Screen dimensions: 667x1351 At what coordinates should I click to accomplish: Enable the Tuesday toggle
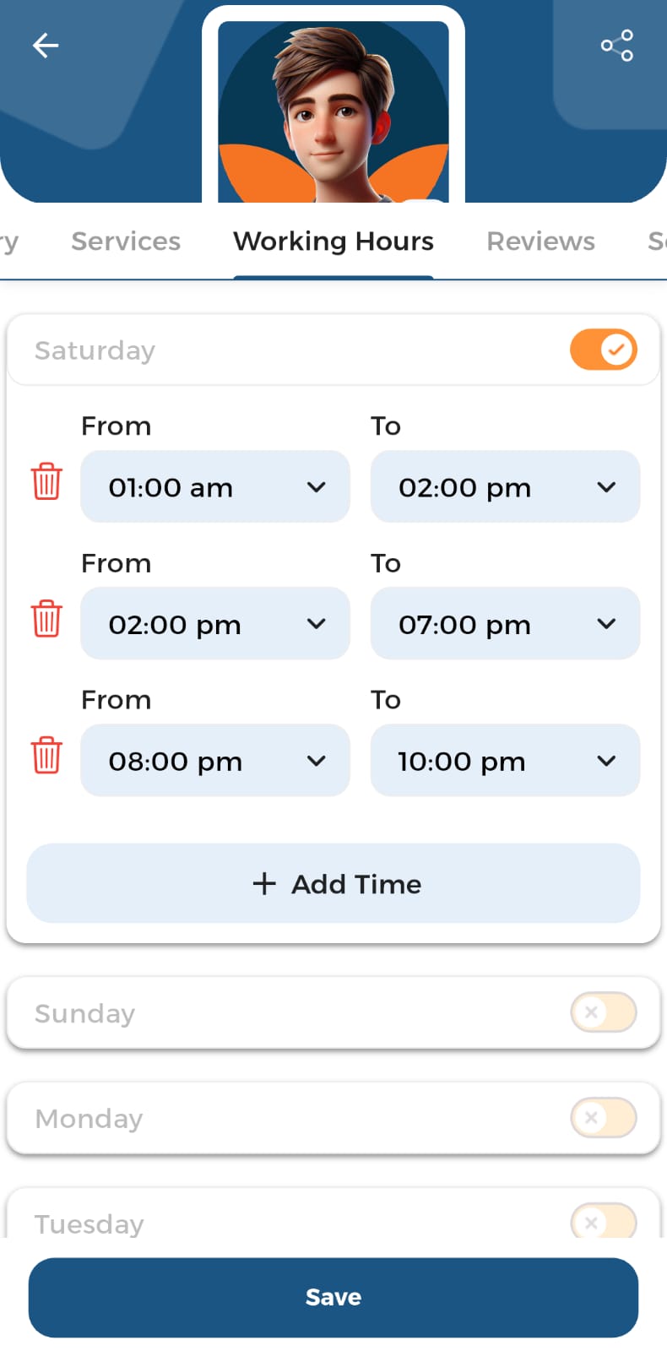(603, 1221)
